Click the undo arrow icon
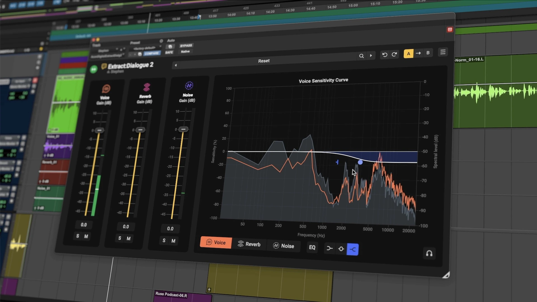This screenshot has height=302, width=537. click(x=385, y=55)
